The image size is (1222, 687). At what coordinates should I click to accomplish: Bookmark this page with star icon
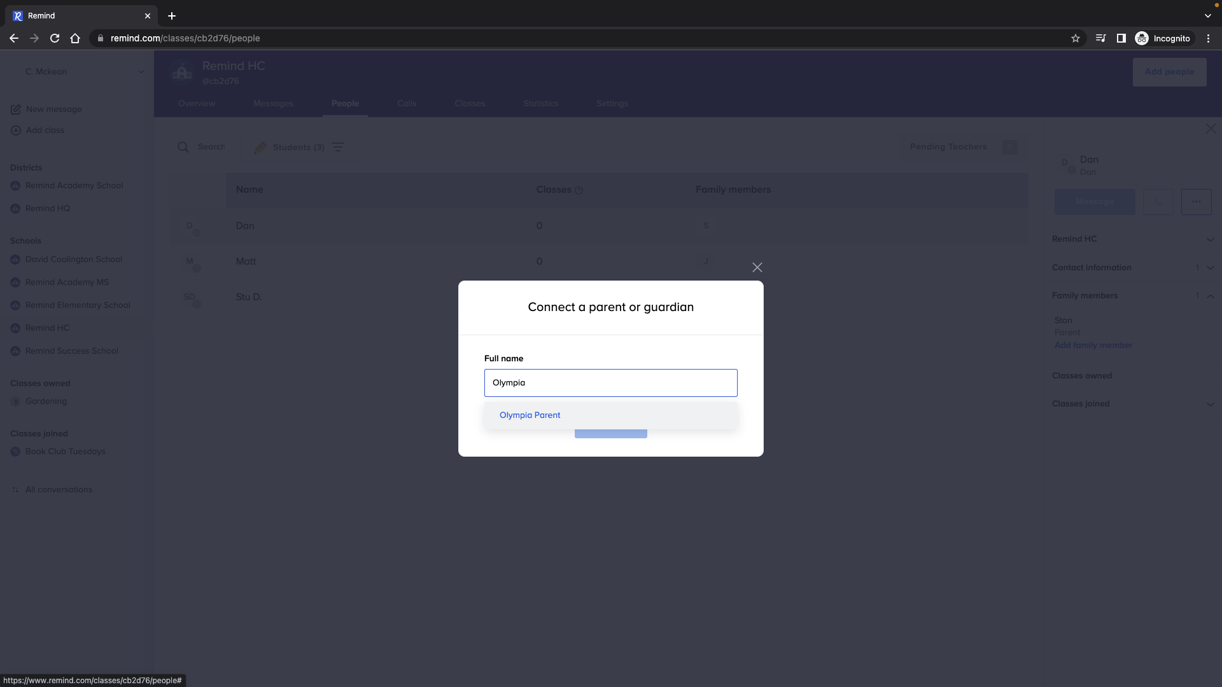tap(1076, 38)
